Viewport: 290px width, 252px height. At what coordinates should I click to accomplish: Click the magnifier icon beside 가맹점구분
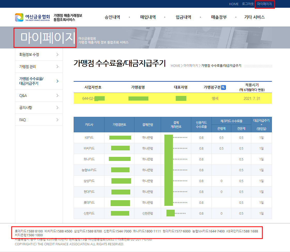224,87
